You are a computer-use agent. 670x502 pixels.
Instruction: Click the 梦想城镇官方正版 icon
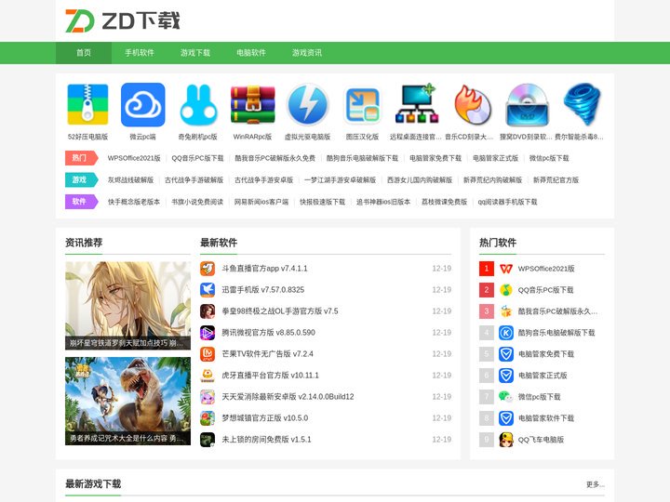(x=208, y=418)
